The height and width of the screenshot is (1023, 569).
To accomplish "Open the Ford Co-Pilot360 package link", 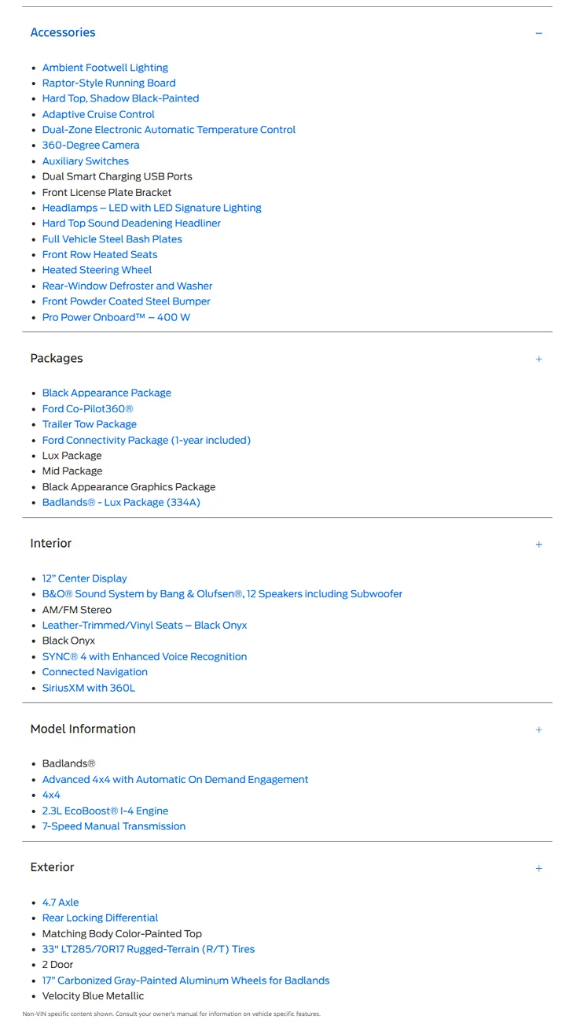I will (x=88, y=408).
